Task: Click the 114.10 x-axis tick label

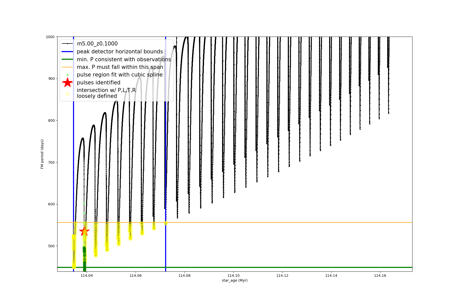Action: coord(233,276)
